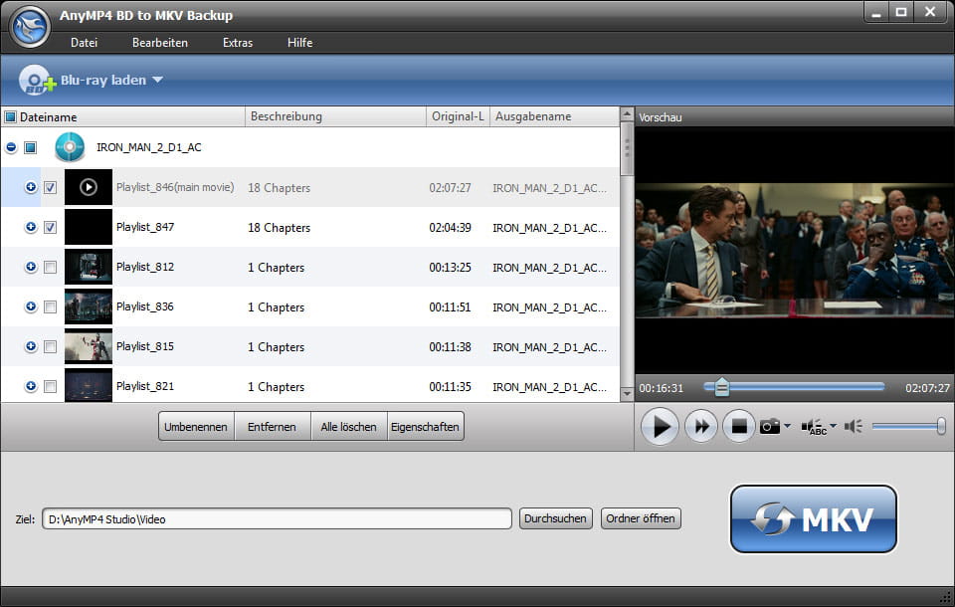Click the Ausgabename column header
Image resolution: width=955 pixels, height=607 pixels.
click(554, 116)
